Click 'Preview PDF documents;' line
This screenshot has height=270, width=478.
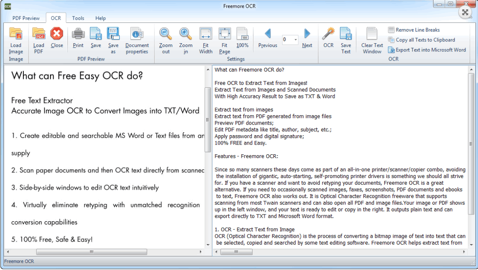[244, 123]
